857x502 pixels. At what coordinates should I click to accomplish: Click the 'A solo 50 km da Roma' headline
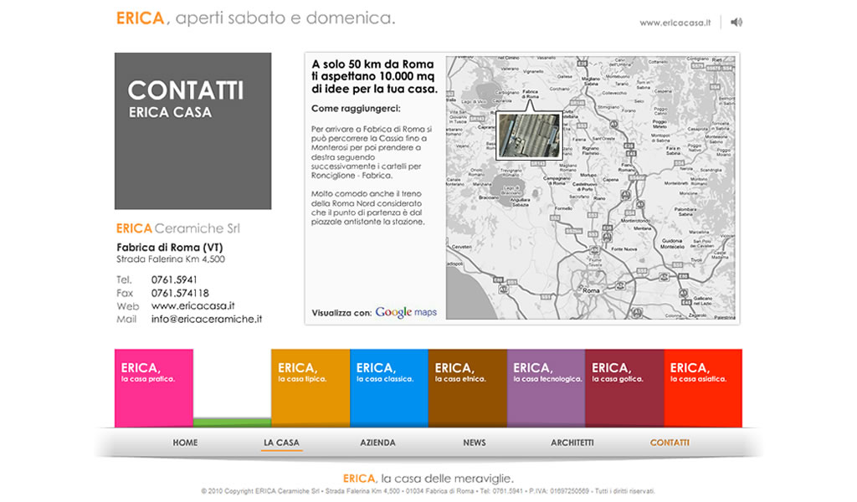point(374,76)
